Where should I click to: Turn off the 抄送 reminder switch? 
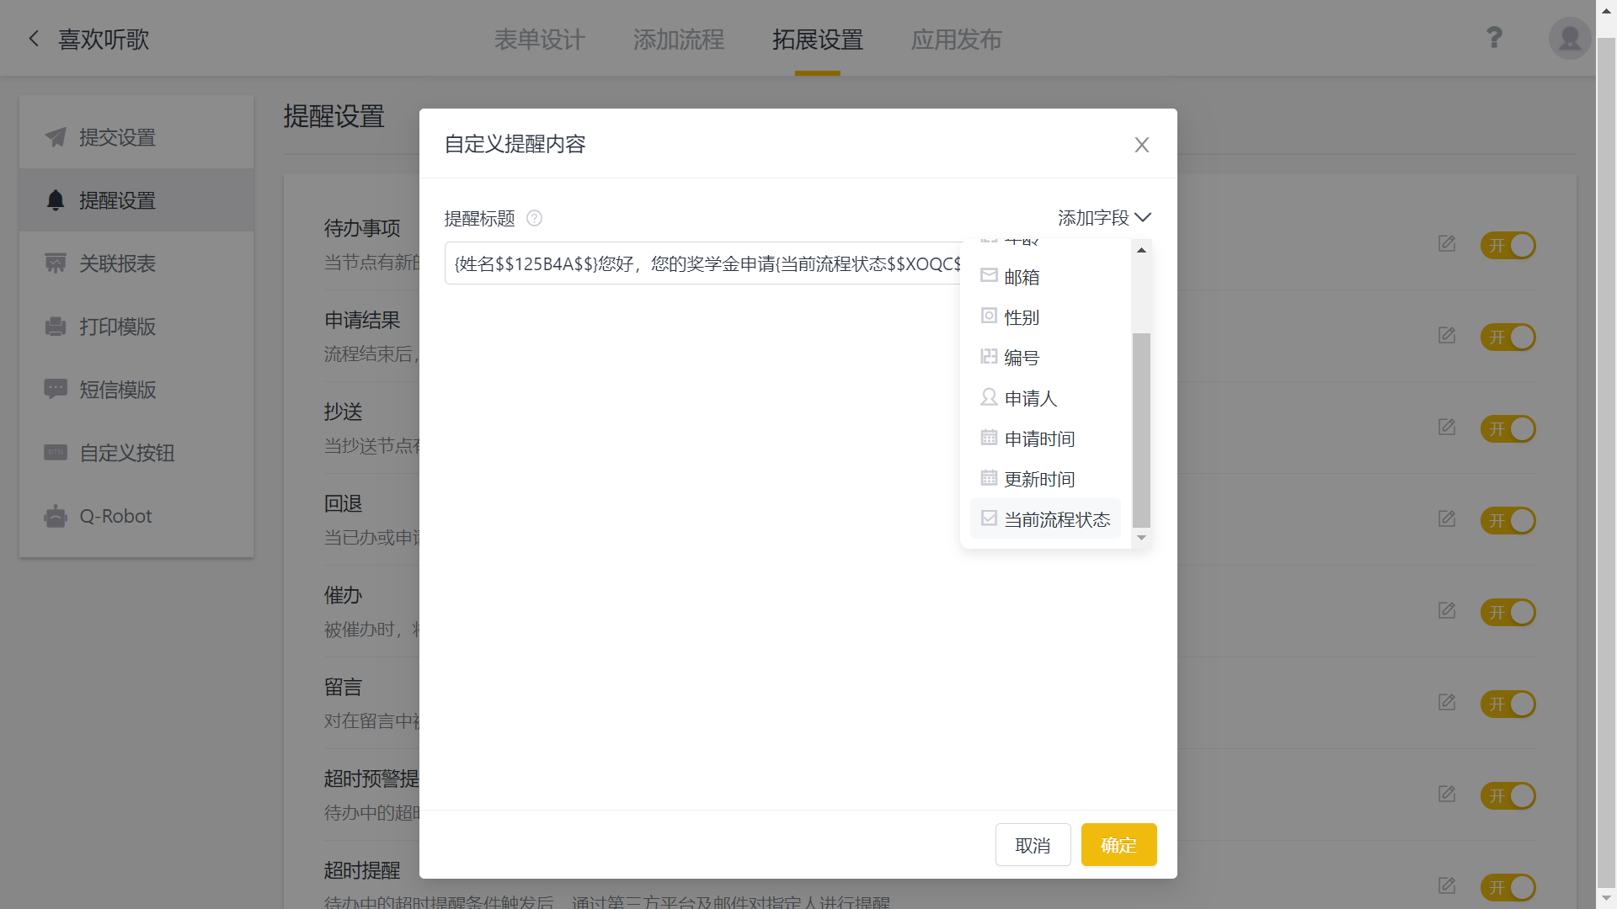coord(1508,429)
